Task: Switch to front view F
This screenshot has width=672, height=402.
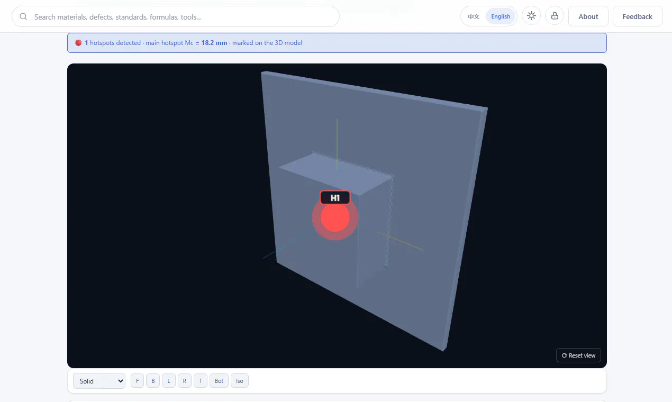Action: tap(137, 381)
